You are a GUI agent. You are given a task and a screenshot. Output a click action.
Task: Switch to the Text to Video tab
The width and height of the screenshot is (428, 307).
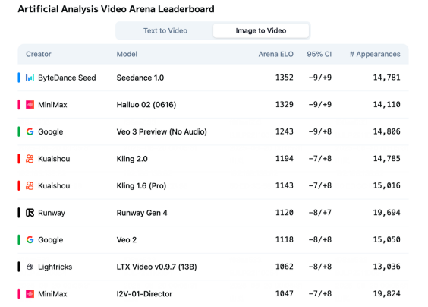click(x=165, y=30)
